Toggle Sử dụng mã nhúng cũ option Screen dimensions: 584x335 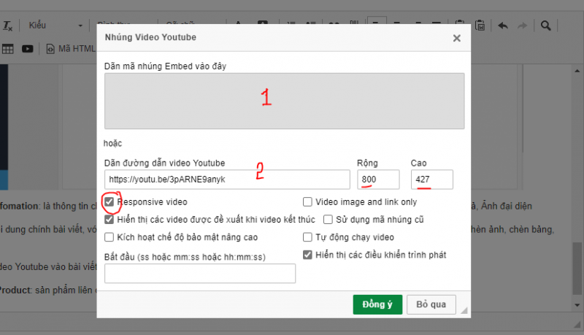[328, 220]
